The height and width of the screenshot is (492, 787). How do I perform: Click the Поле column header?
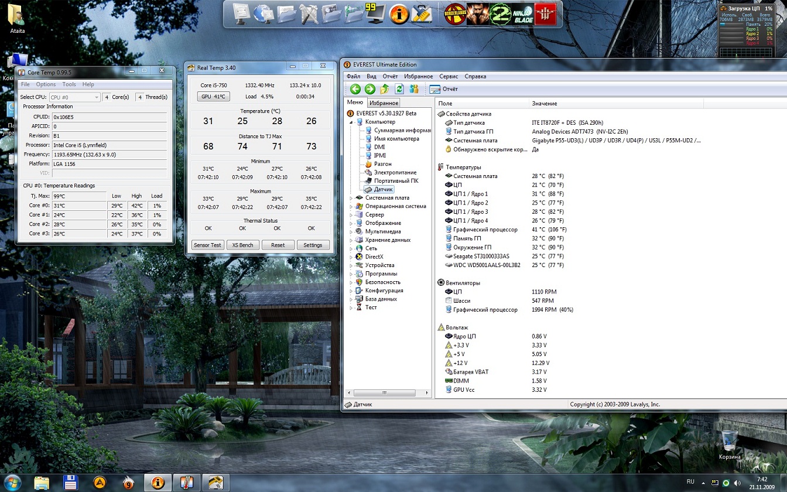click(x=483, y=104)
